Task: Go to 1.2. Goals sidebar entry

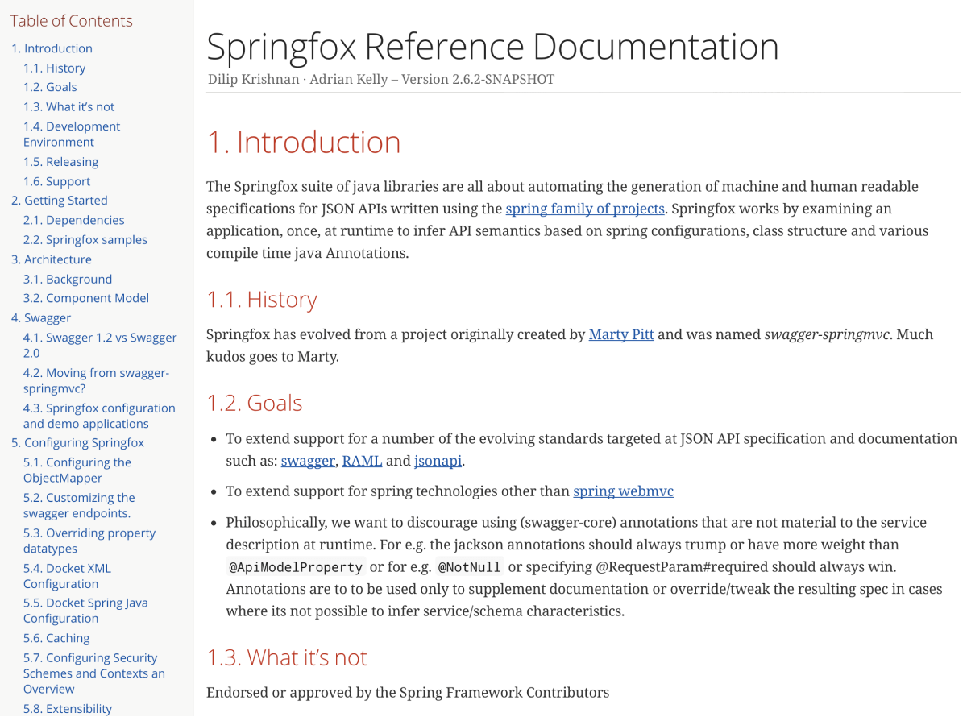Action: [x=50, y=87]
